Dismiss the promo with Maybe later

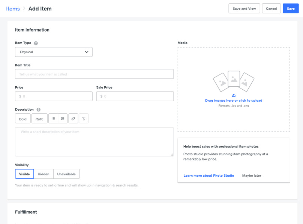[252, 176]
